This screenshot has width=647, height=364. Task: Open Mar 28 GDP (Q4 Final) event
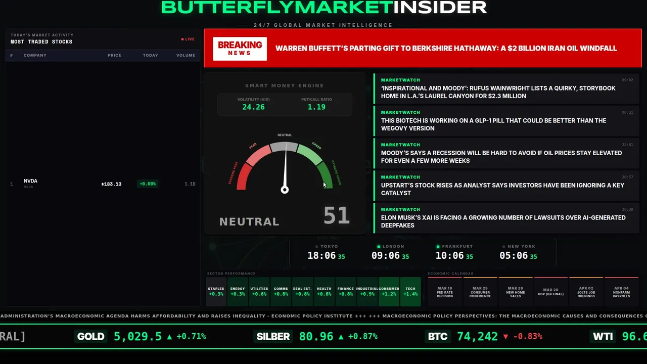[x=551, y=292]
